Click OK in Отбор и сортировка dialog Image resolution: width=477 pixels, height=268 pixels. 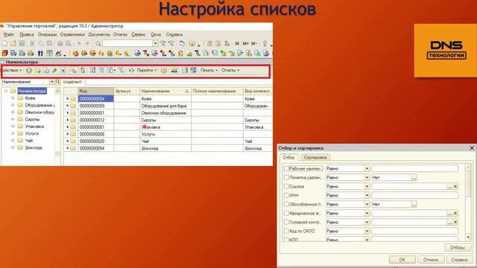tap(402, 260)
